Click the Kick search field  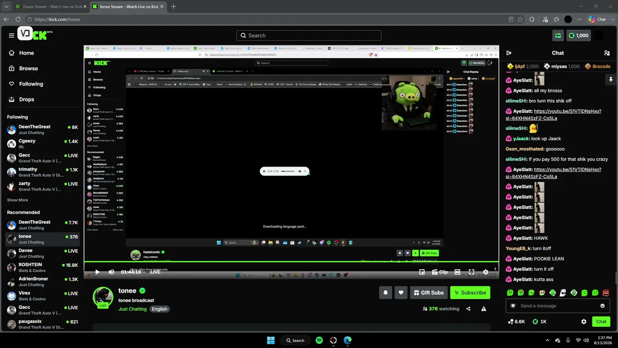click(309, 35)
